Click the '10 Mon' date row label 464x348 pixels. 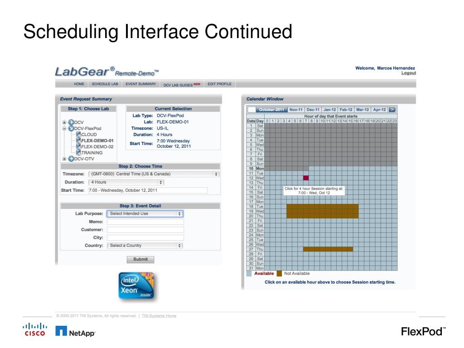pyautogui.click(x=256, y=169)
